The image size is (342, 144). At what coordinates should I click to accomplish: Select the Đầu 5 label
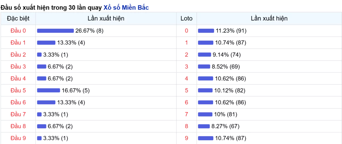(18, 90)
